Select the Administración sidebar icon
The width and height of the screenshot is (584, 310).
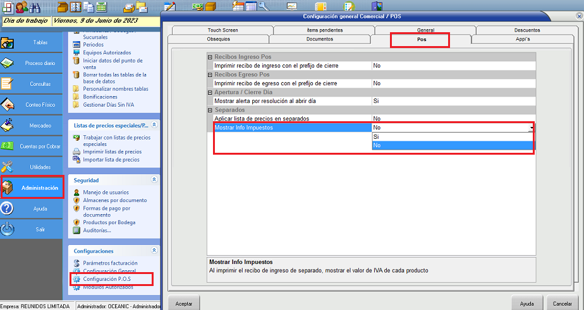click(x=8, y=188)
